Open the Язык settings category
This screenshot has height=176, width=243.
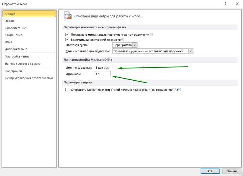[29, 42]
